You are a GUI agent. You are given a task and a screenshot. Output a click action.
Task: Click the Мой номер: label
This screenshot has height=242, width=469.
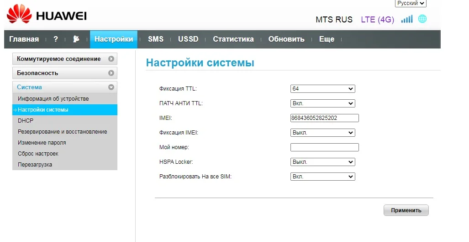coord(174,147)
